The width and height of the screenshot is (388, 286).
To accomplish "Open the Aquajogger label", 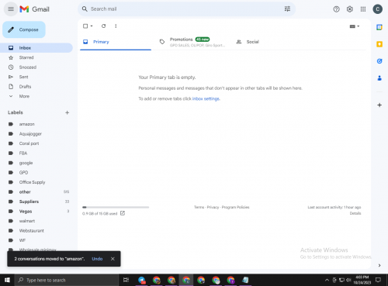I will coord(36,134).
